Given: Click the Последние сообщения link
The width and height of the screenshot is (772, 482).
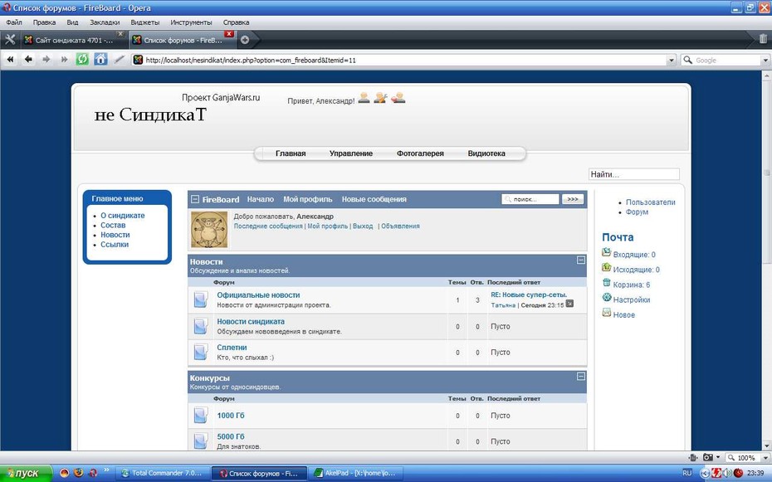Looking at the screenshot, I should [268, 226].
